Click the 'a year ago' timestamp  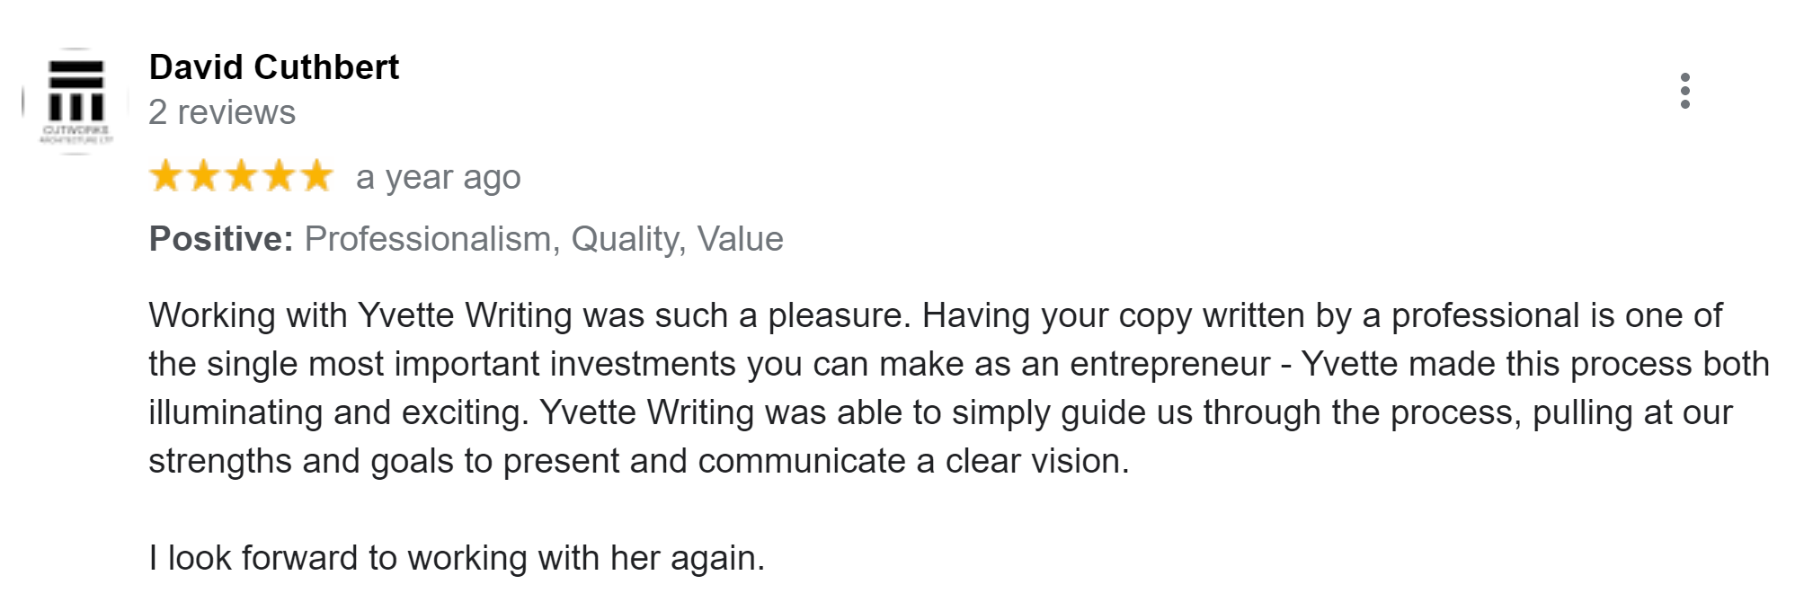[x=437, y=177]
